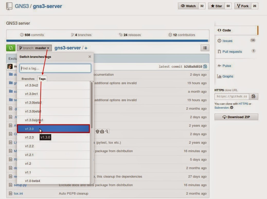267x199 pixels.
Task: Click the Find a tag search field
Action: 55,68
